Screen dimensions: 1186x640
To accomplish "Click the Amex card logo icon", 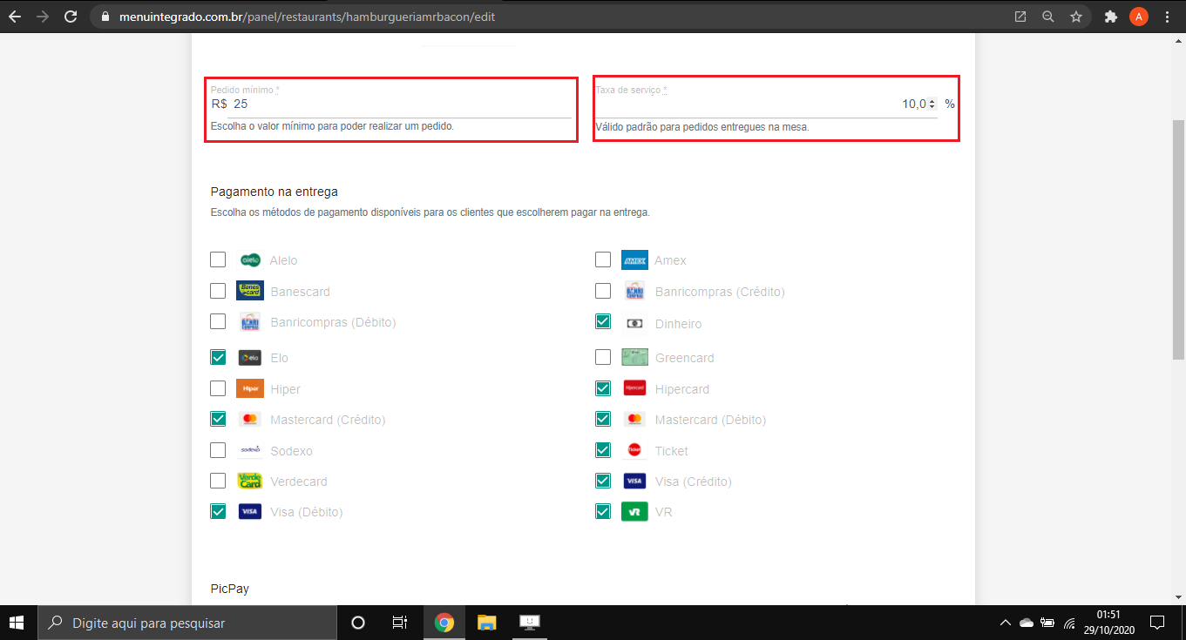I will [x=634, y=260].
